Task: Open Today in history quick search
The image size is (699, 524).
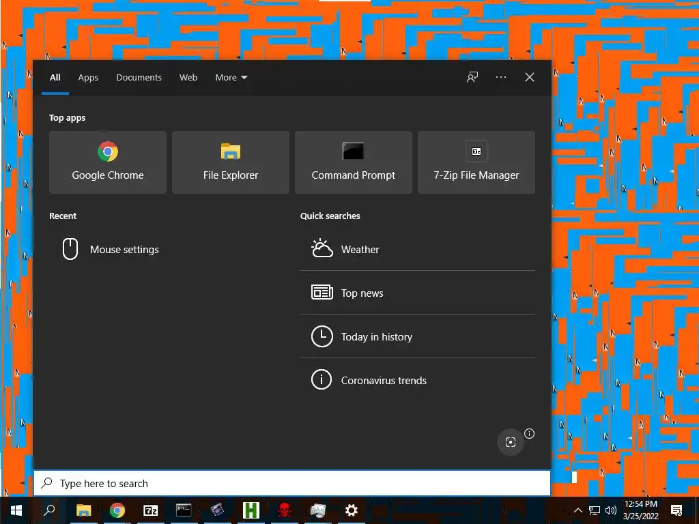Action: (418, 336)
